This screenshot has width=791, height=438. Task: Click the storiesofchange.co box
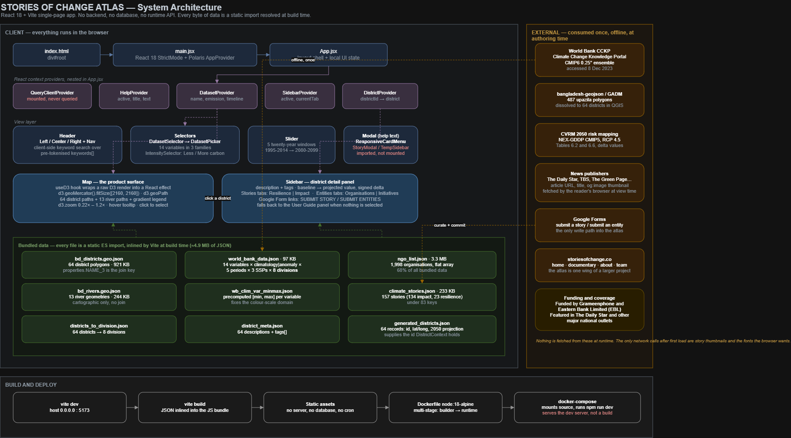click(590, 265)
